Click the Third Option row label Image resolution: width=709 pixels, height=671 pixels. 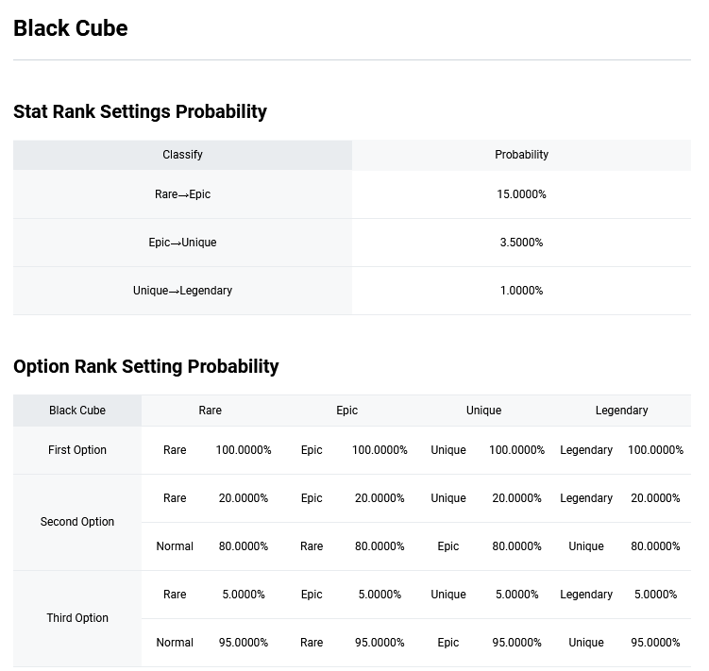coord(77,618)
